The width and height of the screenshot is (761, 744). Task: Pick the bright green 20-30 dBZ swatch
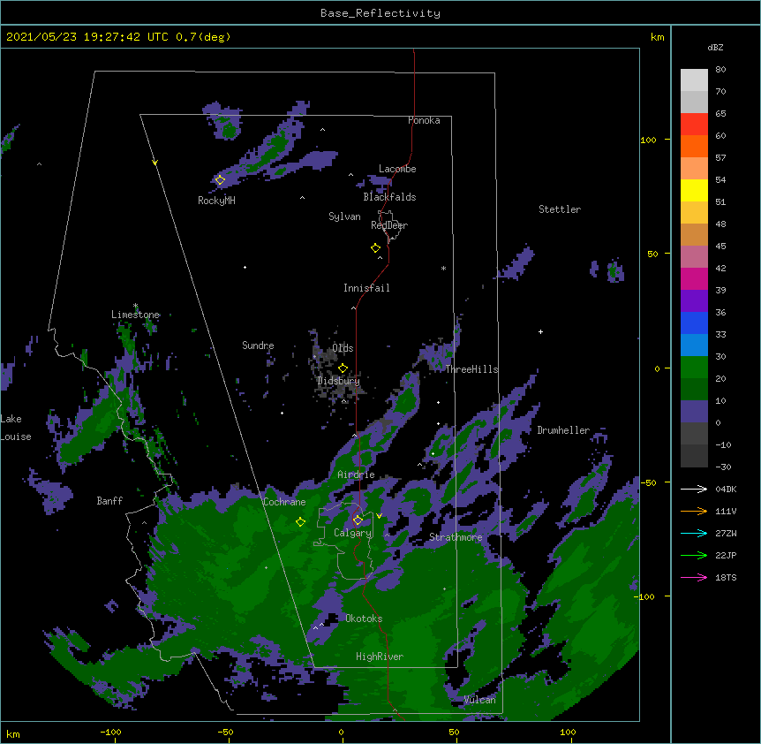click(x=694, y=368)
